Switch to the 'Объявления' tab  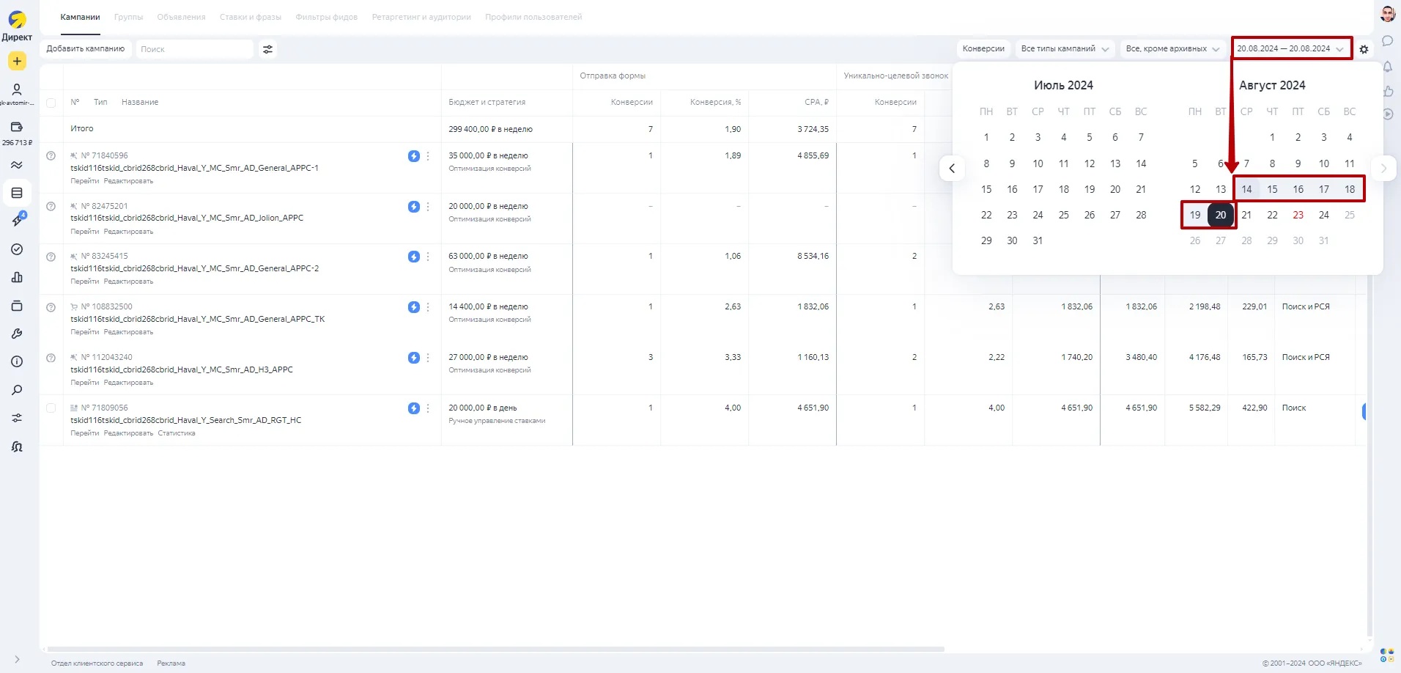coord(181,17)
